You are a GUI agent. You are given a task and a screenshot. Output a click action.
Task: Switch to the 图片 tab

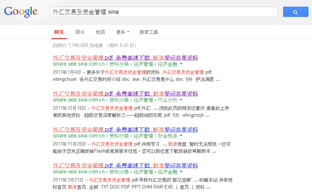pos(80,32)
